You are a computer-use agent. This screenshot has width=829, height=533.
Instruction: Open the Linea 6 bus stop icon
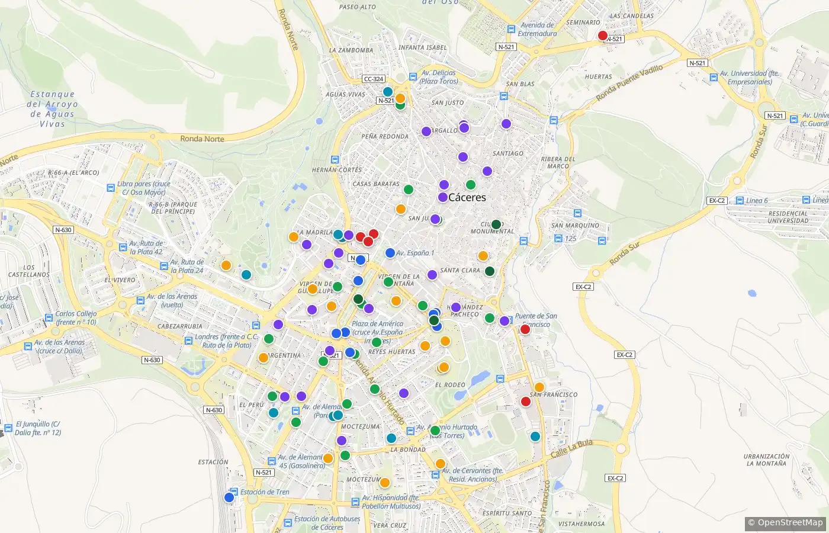click(x=740, y=200)
